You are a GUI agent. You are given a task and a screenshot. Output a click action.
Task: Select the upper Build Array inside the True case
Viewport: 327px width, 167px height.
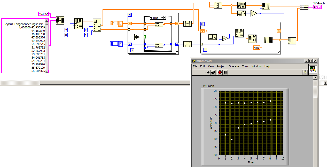point(159,25)
